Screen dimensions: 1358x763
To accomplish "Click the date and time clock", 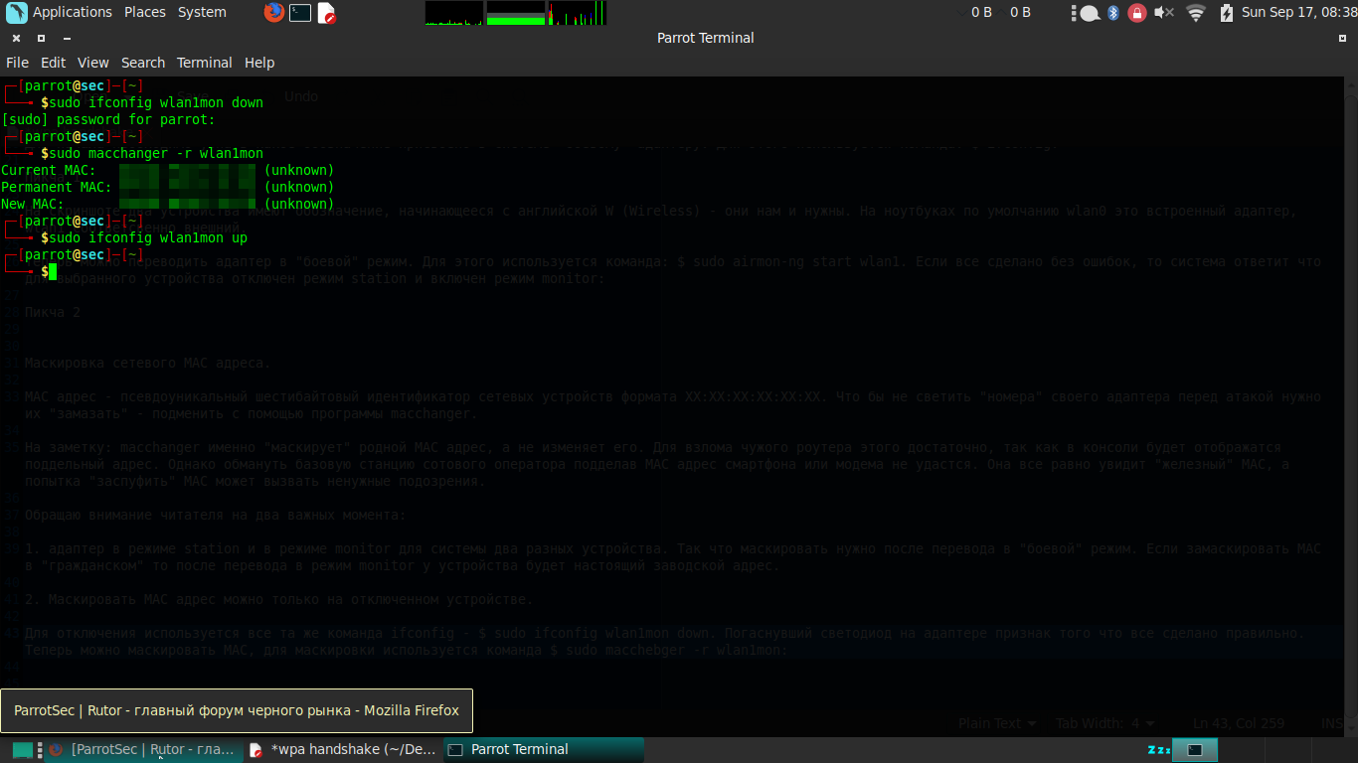I will coord(1298,13).
